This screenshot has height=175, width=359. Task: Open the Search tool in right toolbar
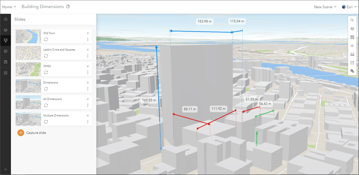(x=352, y=20)
